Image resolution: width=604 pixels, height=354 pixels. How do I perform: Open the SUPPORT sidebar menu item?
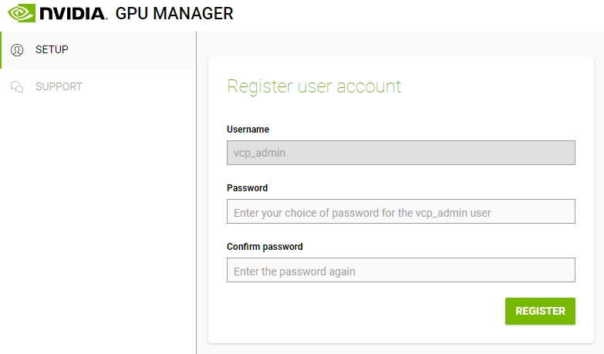pyautogui.click(x=98, y=86)
